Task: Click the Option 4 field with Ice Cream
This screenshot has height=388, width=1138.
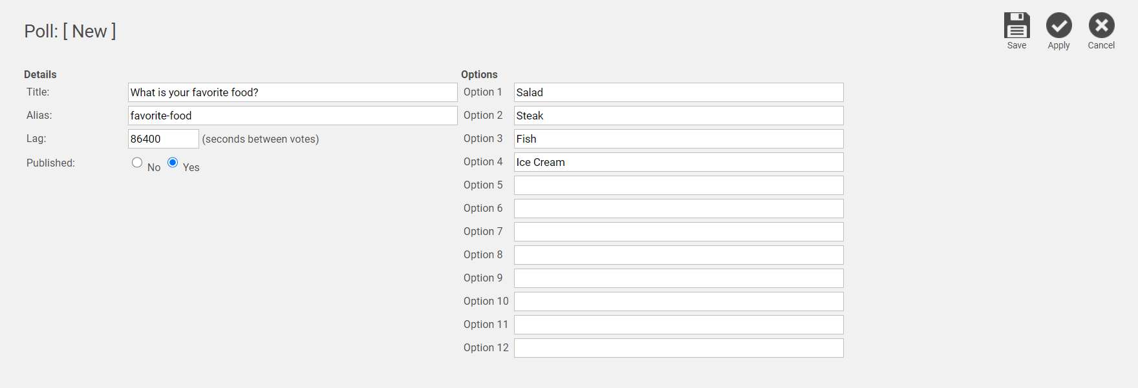Action: pyautogui.click(x=678, y=162)
